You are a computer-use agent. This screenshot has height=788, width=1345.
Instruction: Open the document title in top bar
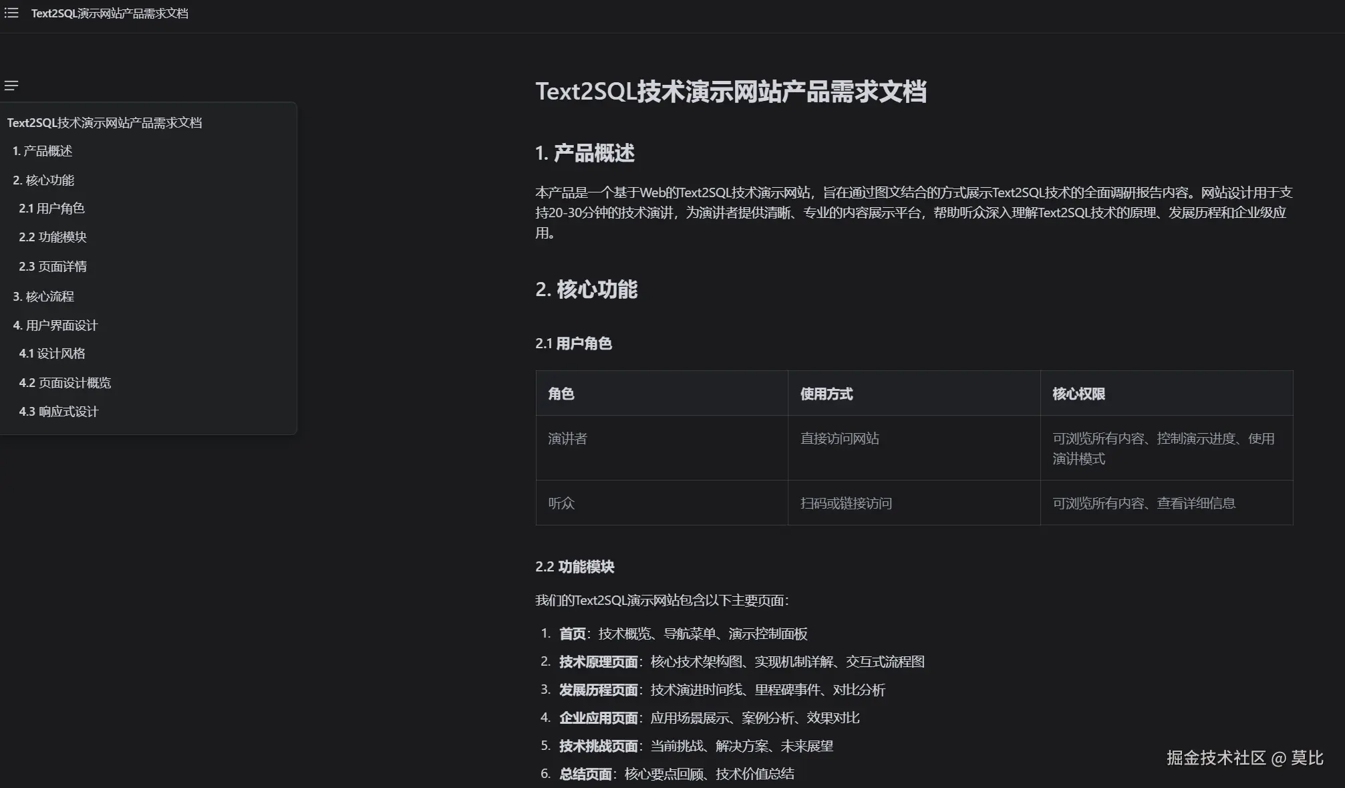pyautogui.click(x=110, y=13)
